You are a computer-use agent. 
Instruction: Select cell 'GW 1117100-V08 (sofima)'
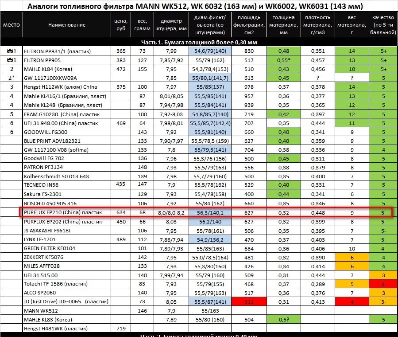(x=67, y=150)
